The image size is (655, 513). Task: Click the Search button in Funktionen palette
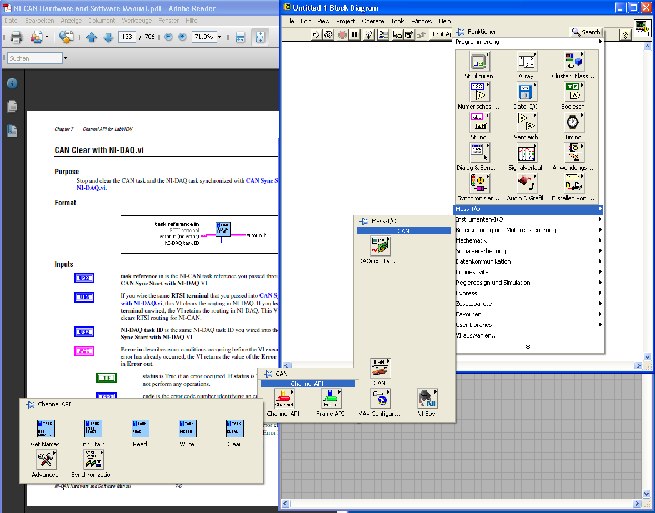[x=586, y=32]
